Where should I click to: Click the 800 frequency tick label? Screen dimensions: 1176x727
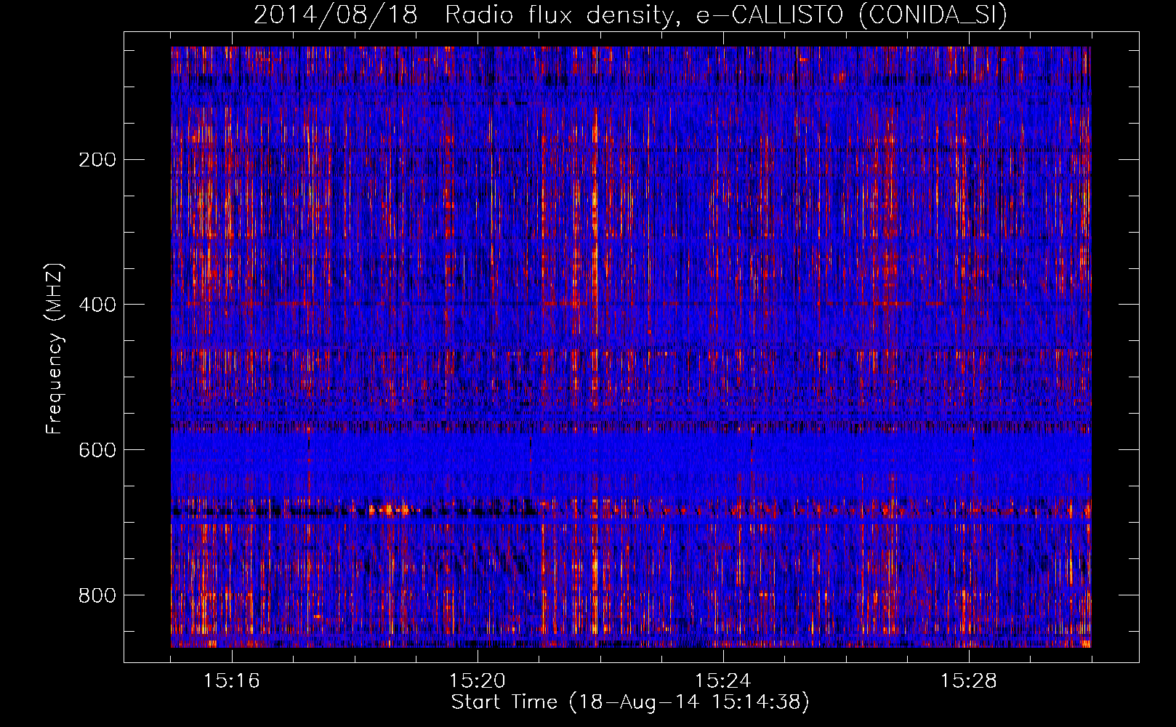click(97, 595)
